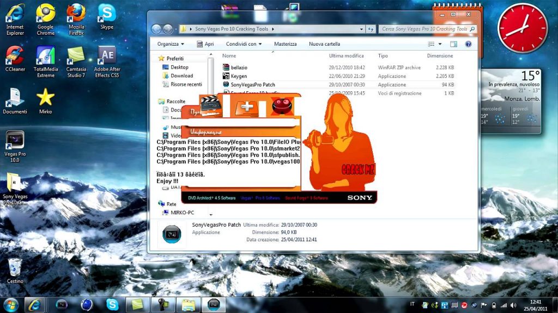
Task: Open Internet Explorer from the taskbar
Action: pyautogui.click(x=34, y=304)
